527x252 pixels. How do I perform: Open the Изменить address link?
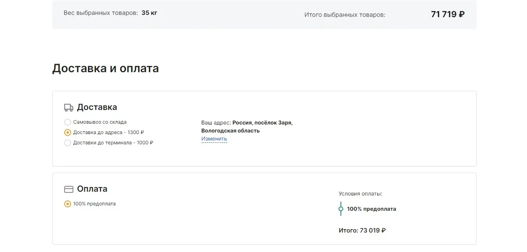(x=214, y=139)
